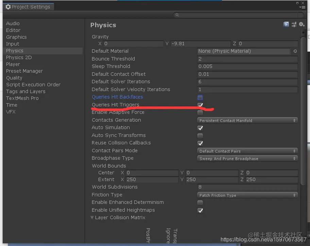Click the Bounce Threshold value field
This screenshot has width=310, height=246.
pyautogui.click(x=247, y=59)
